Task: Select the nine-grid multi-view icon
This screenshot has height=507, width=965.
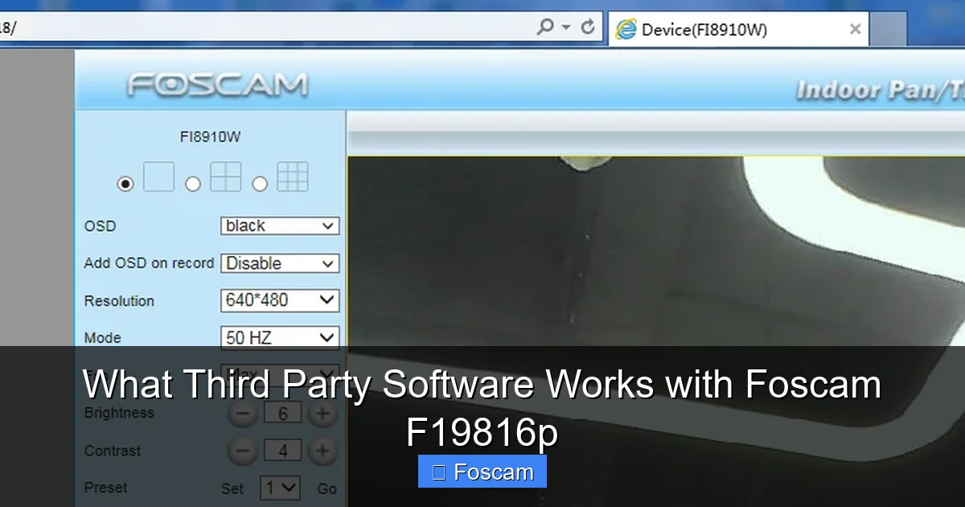Action: pyautogui.click(x=292, y=177)
